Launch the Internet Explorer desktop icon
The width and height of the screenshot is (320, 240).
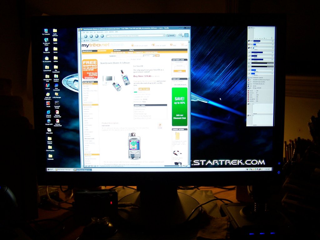pos(48,114)
